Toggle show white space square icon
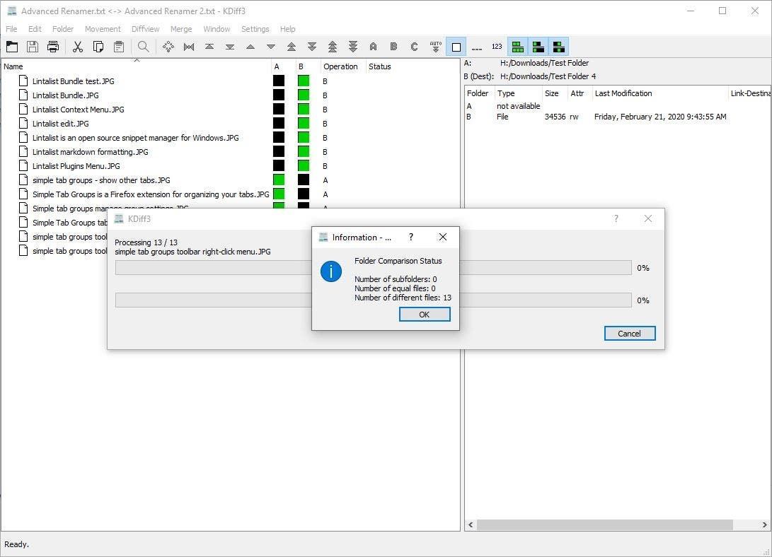The width and height of the screenshot is (772, 557). [x=456, y=47]
